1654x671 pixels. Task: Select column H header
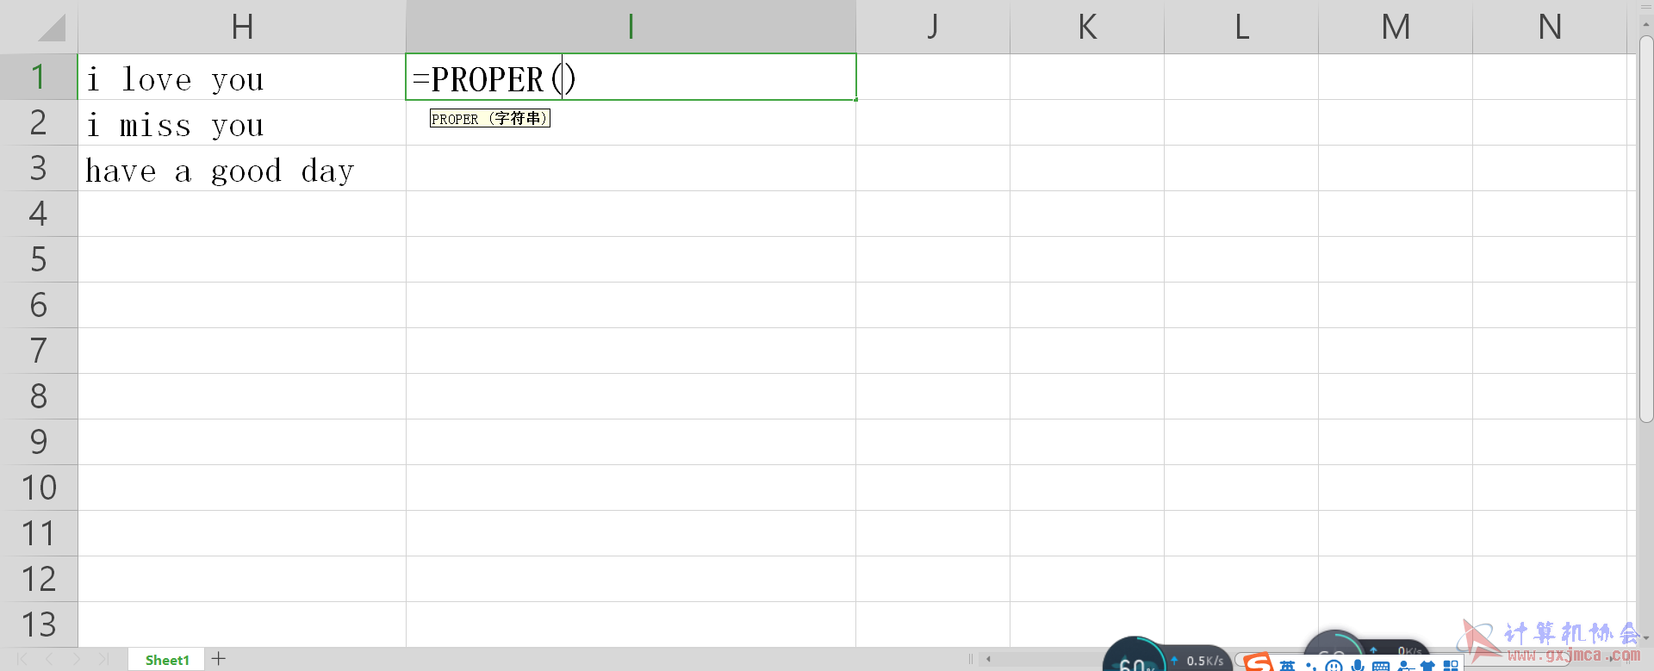pos(242,27)
